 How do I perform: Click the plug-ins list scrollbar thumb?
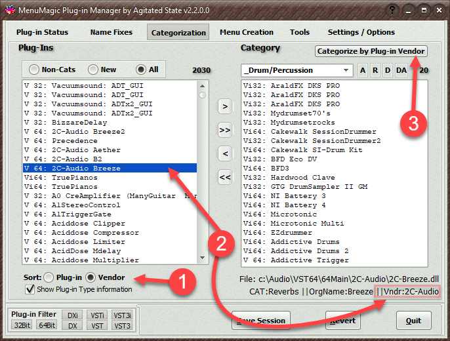(x=202, y=95)
